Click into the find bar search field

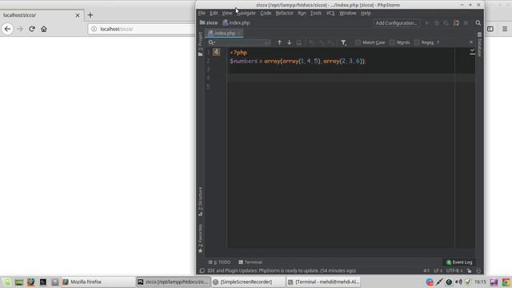coord(240,42)
